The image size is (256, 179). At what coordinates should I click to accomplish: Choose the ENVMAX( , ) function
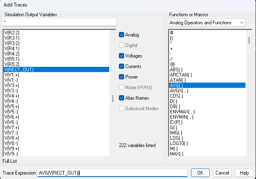[x=207, y=111]
